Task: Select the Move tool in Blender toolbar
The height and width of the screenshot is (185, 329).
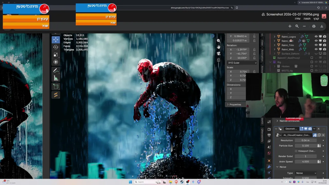Action: [56, 40]
